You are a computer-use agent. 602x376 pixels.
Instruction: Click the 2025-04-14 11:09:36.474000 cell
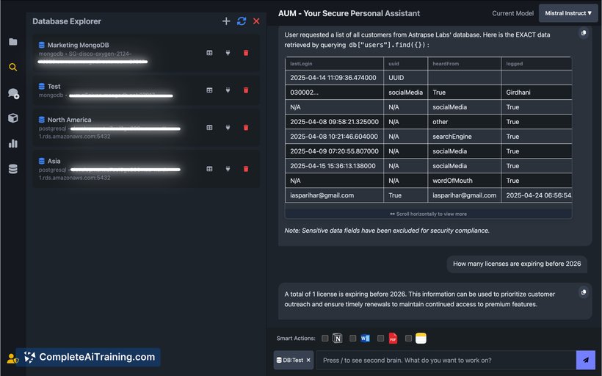[333, 78]
